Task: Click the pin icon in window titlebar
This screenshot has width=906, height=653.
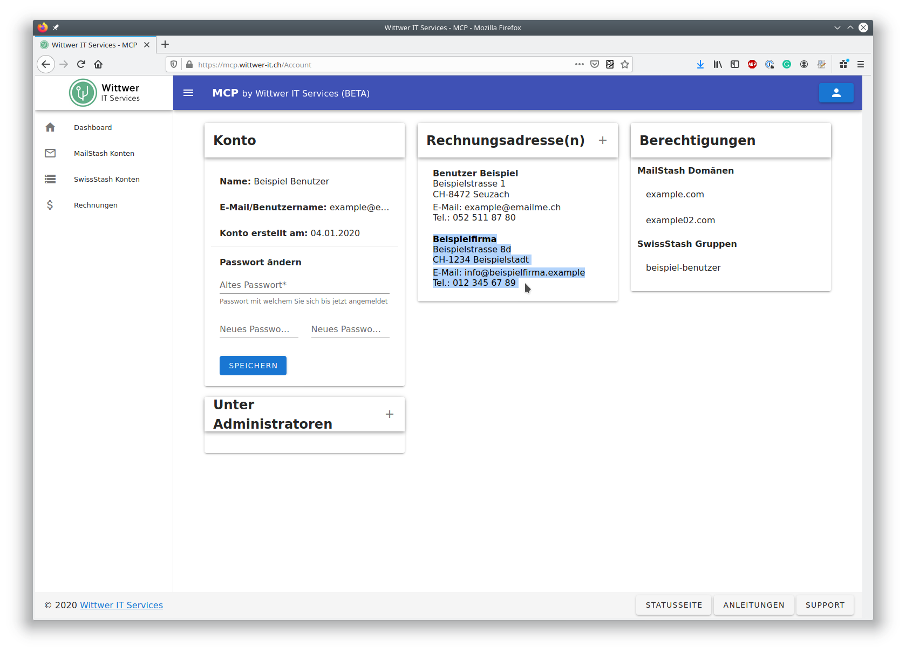Action: pyautogui.click(x=56, y=28)
